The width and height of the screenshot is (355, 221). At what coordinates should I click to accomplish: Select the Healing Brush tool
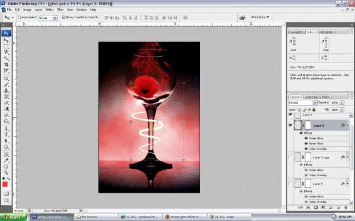pos(6,78)
